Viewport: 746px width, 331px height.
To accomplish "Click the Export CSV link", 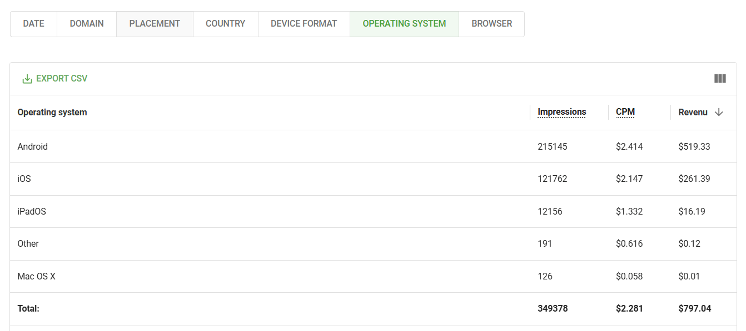I will pyautogui.click(x=55, y=79).
